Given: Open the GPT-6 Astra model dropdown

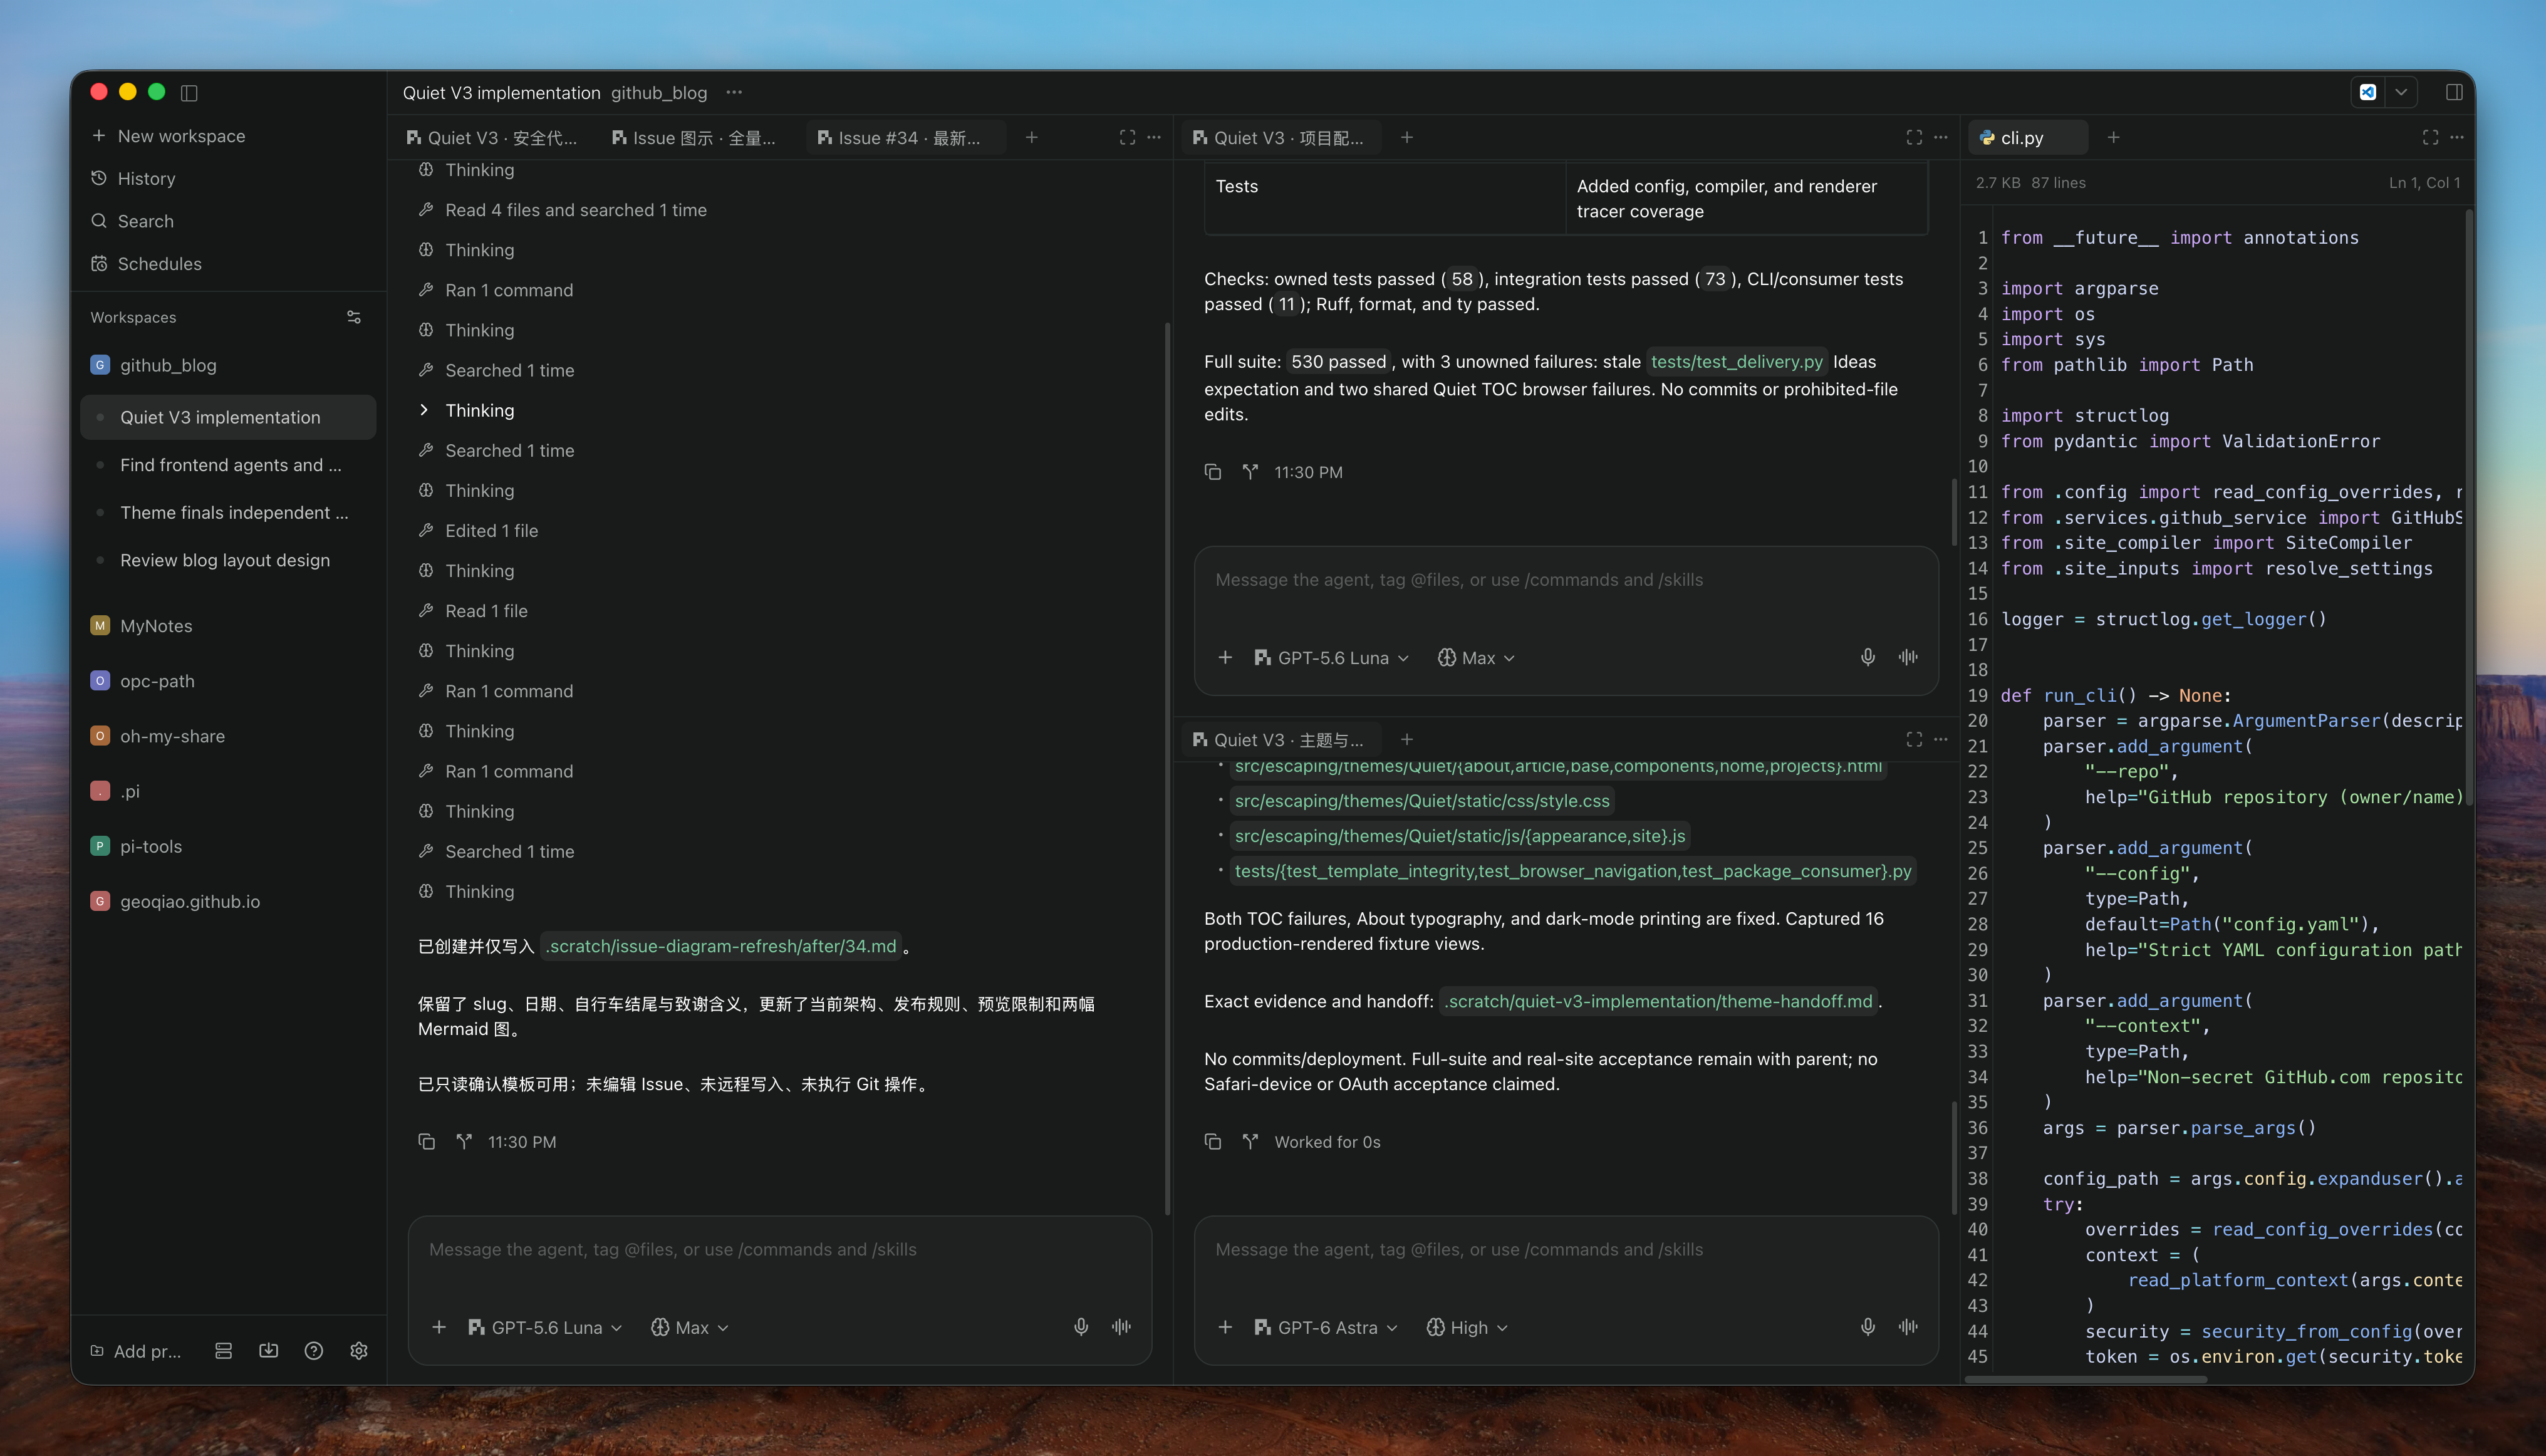Looking at the screenshot, I should point(1326,1327).
